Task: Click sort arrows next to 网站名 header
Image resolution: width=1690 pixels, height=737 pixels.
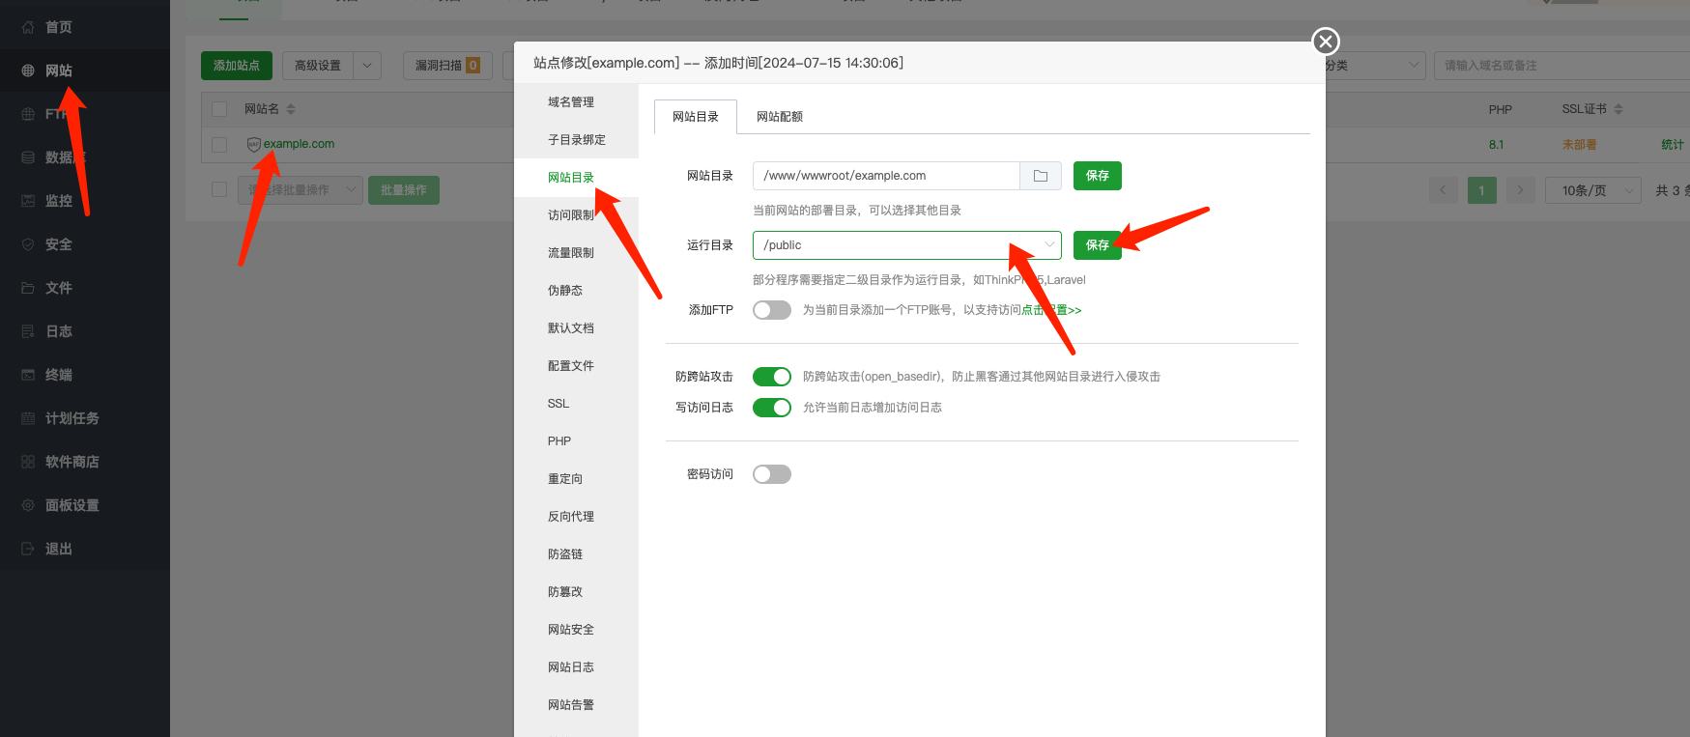Action: coord(291,109)
